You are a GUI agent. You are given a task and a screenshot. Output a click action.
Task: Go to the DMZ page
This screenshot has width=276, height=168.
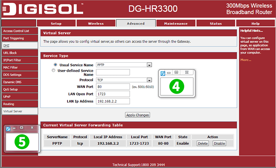(20, 46)
